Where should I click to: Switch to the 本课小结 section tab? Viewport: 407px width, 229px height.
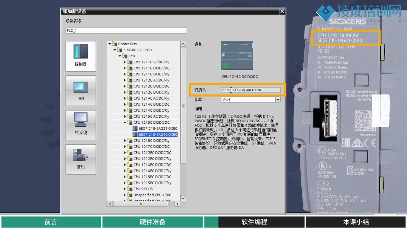click(356, 222)
